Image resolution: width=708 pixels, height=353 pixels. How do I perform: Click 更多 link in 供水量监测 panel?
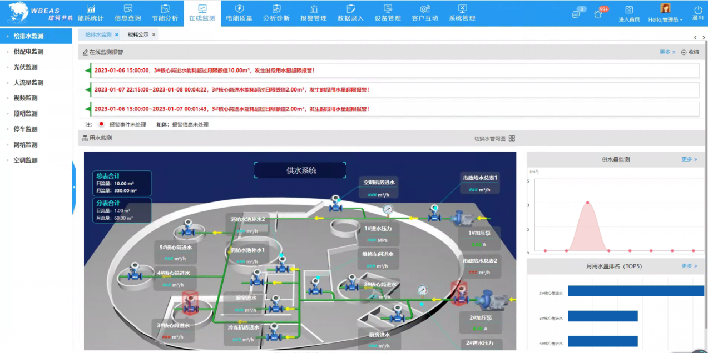[689, 159]
